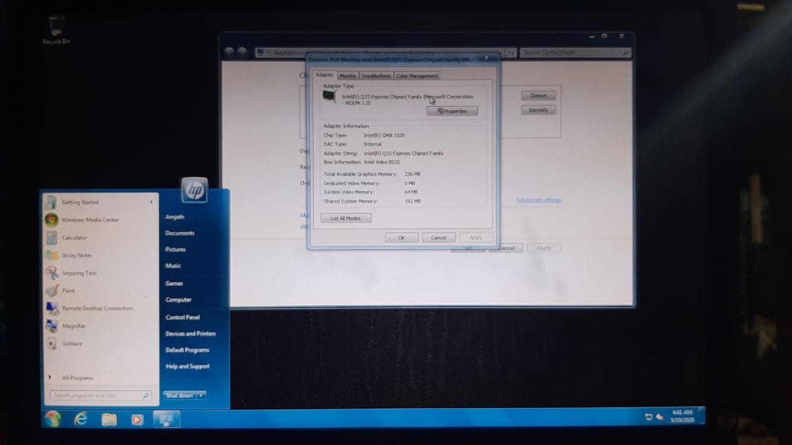Open the Color Management tab
Viewport: 792px width, 445px height.
coord(416,75)
